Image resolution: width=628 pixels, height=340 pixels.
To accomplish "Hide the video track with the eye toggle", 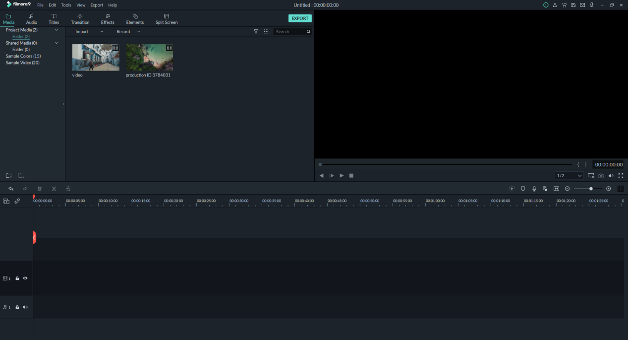I will 25,278.
